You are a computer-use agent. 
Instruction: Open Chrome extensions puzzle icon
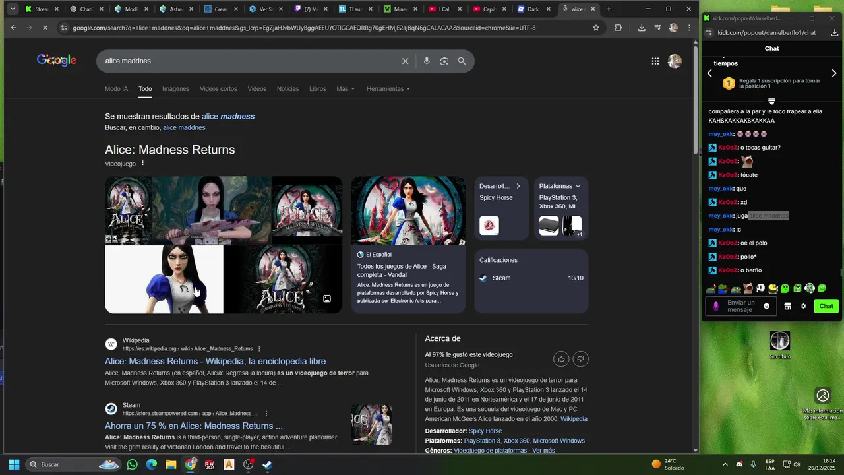(618, 28)
